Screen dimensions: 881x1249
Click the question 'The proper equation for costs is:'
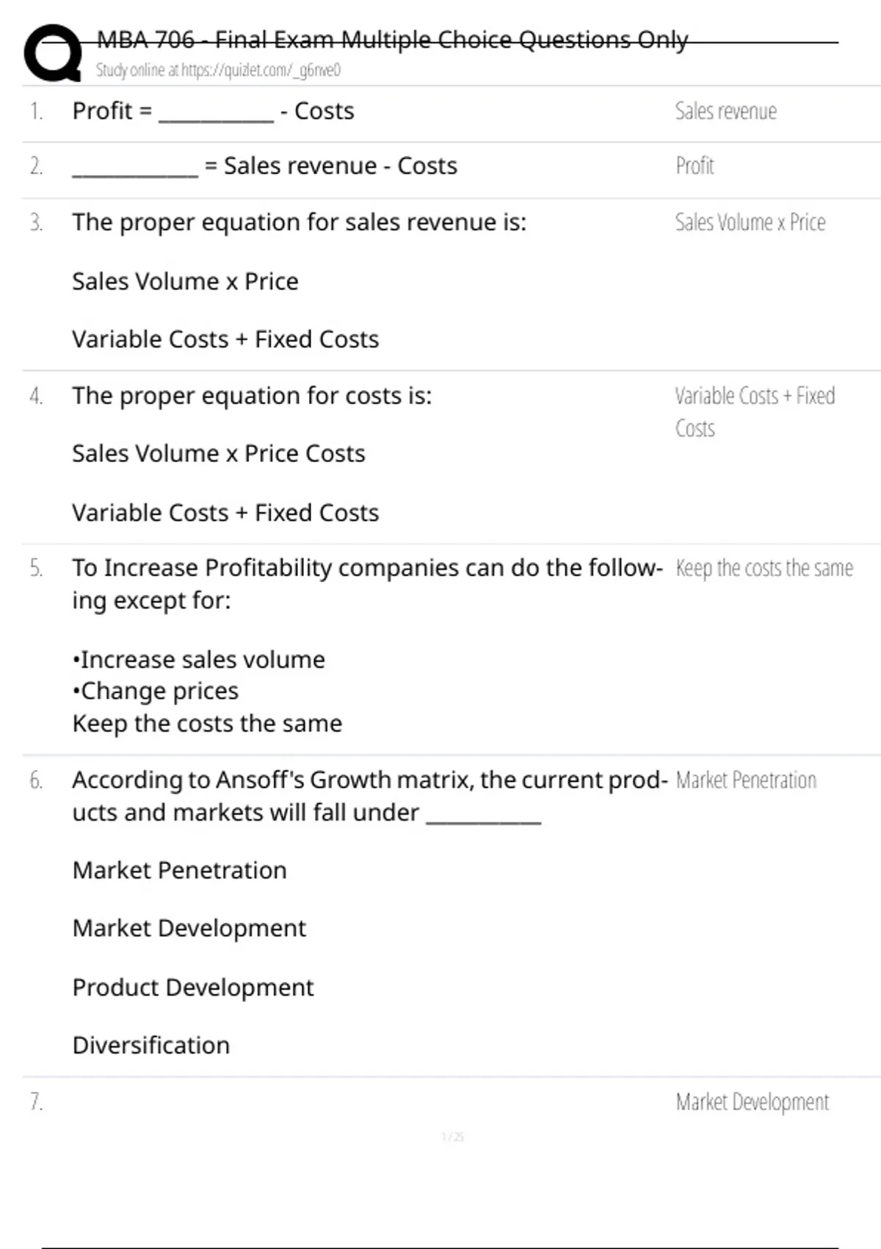pyautogui.click(x=252, y=396)
